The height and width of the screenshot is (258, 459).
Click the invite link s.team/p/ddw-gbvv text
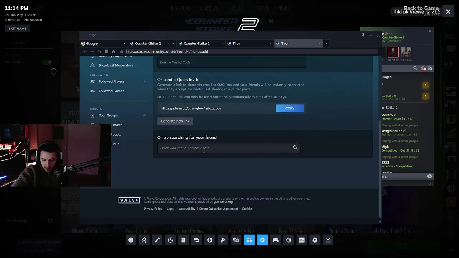coord(191,108)
